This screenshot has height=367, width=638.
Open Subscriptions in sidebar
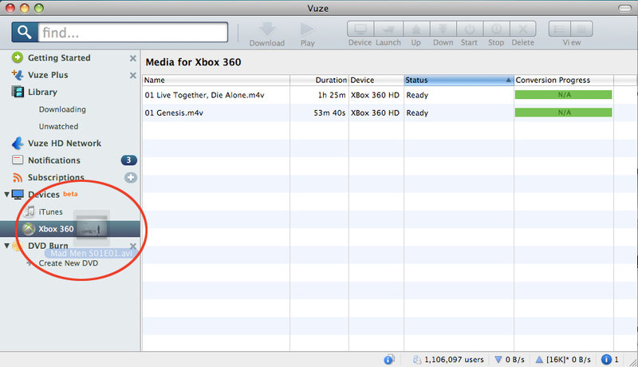(x=56, y=177)
